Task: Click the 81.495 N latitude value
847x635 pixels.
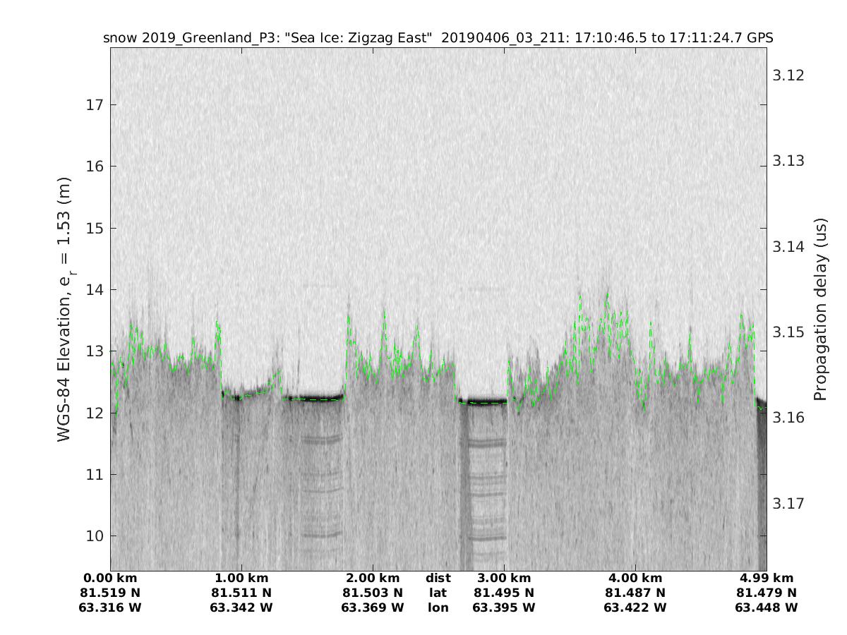Action: pos(504,593)
